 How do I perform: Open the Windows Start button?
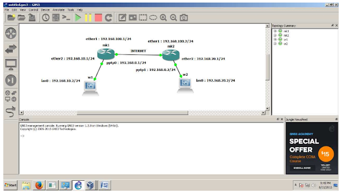[10, 185]
